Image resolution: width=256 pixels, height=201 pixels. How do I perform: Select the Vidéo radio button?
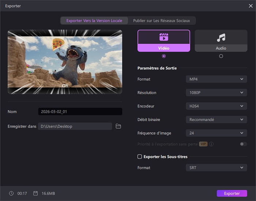tap(164, 56)
